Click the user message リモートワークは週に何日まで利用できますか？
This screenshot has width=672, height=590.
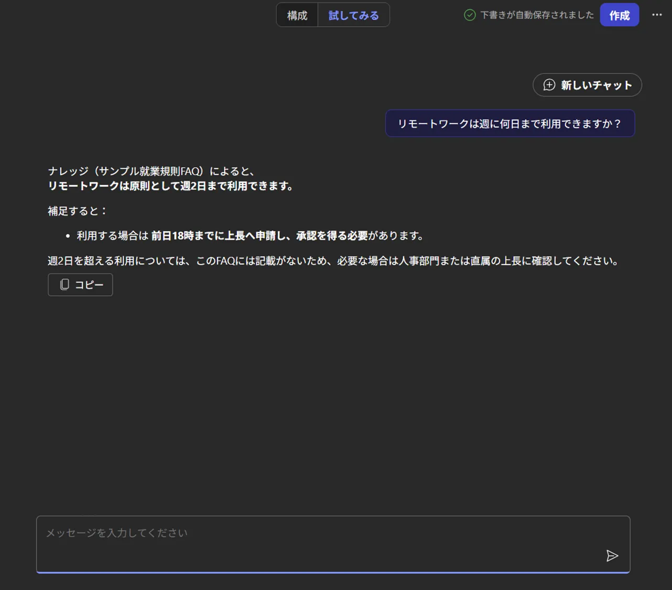(x=510, y=123)
